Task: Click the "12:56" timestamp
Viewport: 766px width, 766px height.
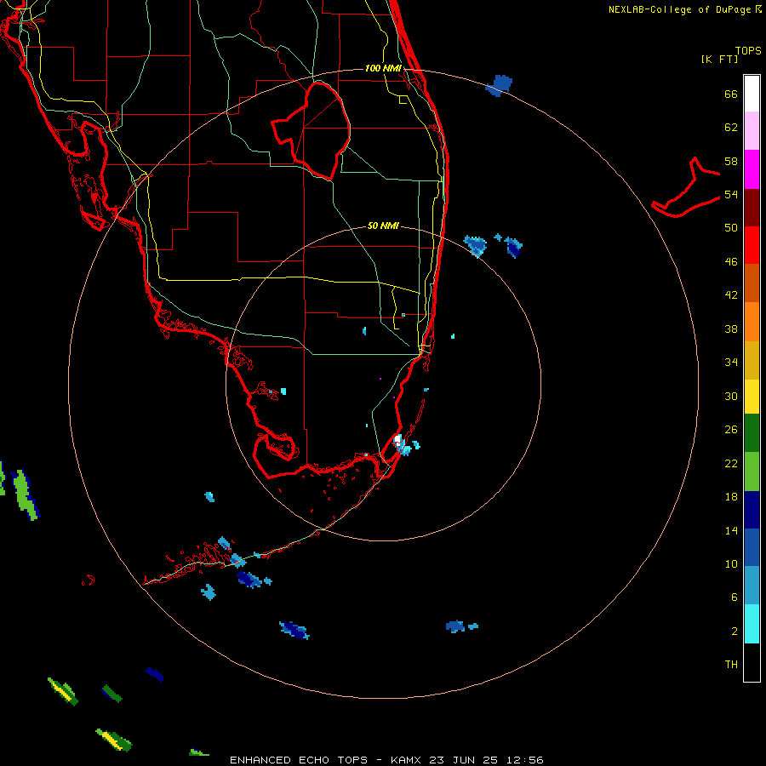Action: 523,760
